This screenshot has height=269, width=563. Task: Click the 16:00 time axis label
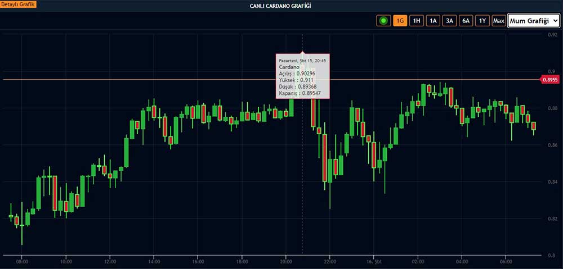198,262
